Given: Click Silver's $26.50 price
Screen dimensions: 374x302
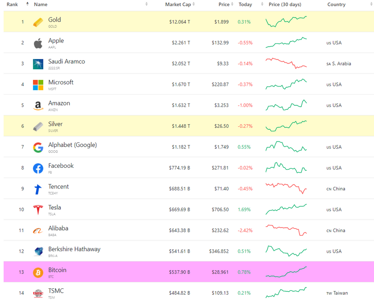Looking at the screenshot, I should pos(222,126).
